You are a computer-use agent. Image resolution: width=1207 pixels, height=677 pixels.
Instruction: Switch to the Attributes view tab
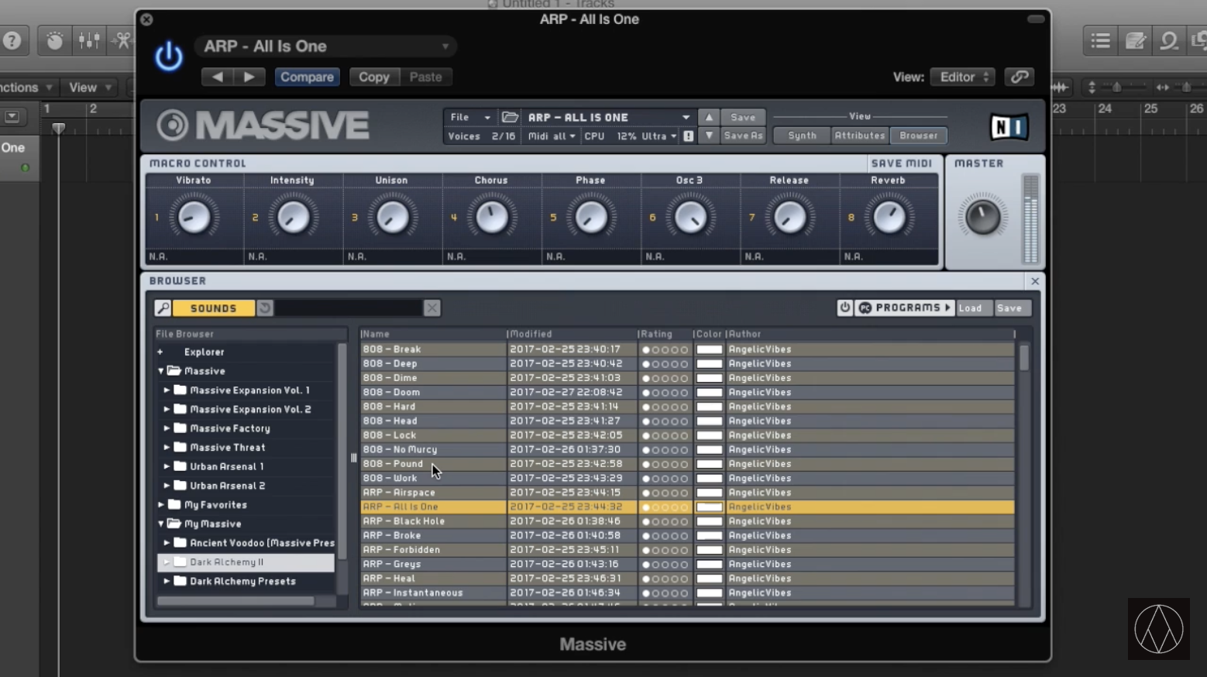tap(859, 136)
